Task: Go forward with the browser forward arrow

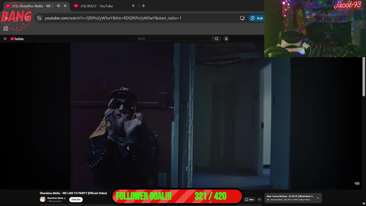Action: coord(17,18)
